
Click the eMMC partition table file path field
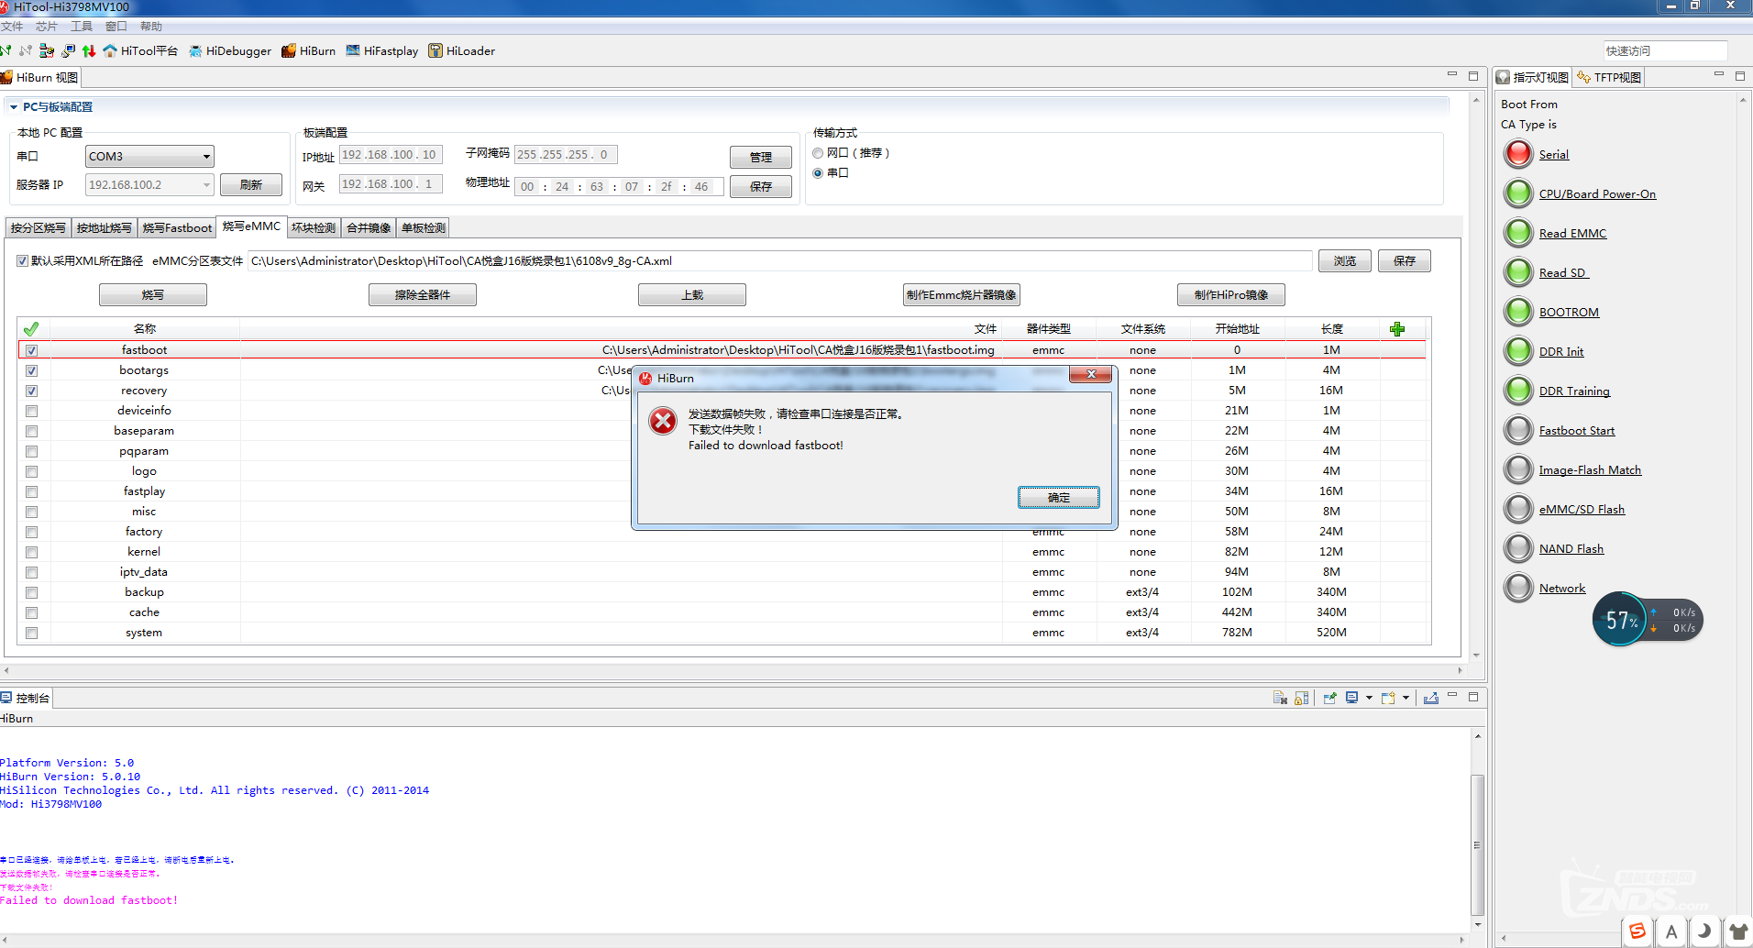pos(780,260)
